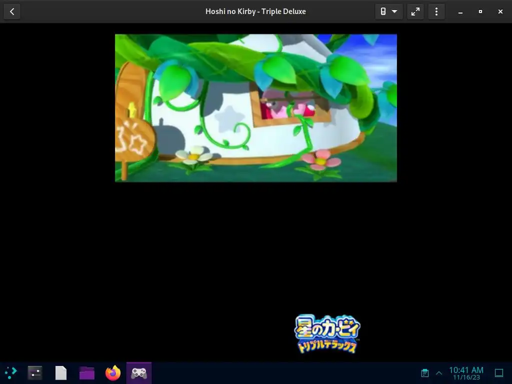Minimize the Hoshi no Kirby window
This screenshot has height=384, width=512.
click(x=460, y=12)
